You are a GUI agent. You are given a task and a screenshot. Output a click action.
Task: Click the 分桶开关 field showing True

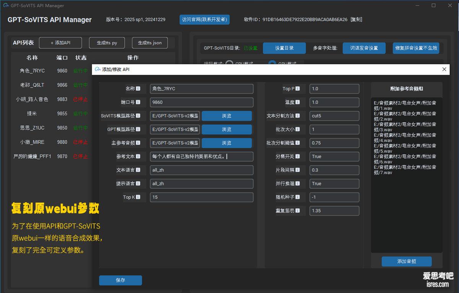tap(335, 156)
